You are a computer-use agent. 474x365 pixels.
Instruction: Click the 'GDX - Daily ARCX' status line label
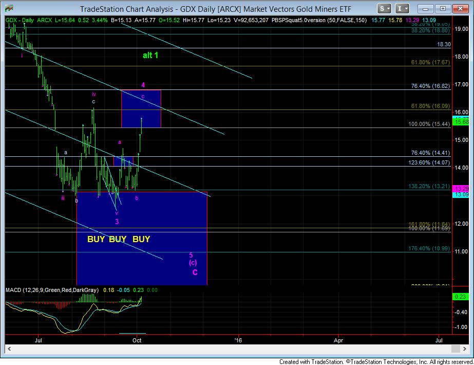click(29, 20)
